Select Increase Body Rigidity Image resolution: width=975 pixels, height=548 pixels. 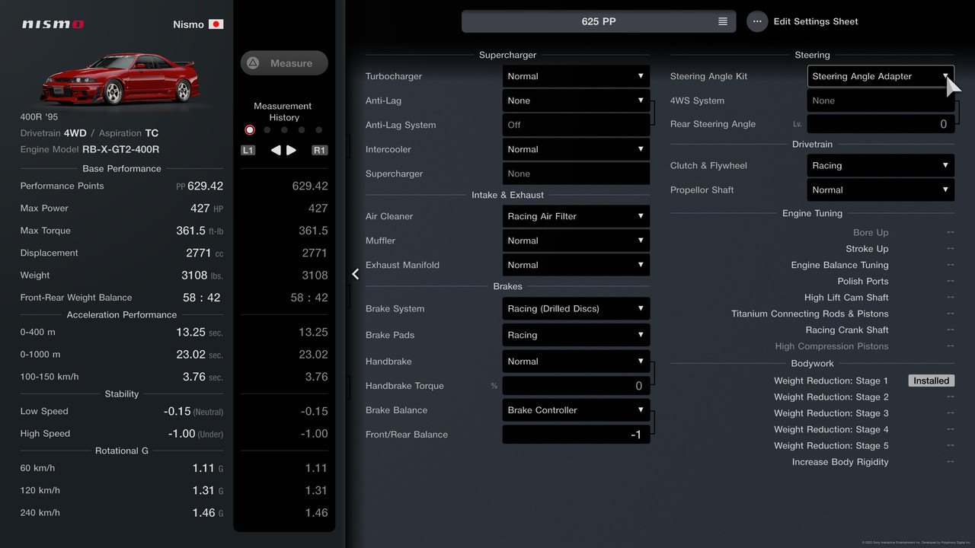pos(840,462)
